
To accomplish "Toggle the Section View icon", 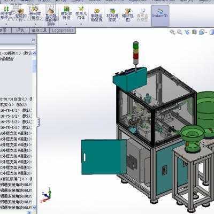I will (x=194, y=32).
